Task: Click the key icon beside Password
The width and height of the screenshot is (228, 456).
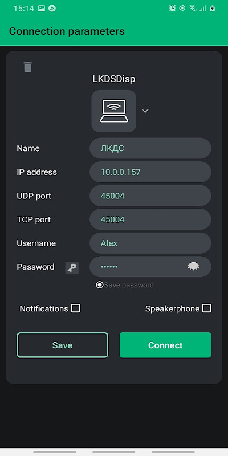Action: (x=72, y=268)
